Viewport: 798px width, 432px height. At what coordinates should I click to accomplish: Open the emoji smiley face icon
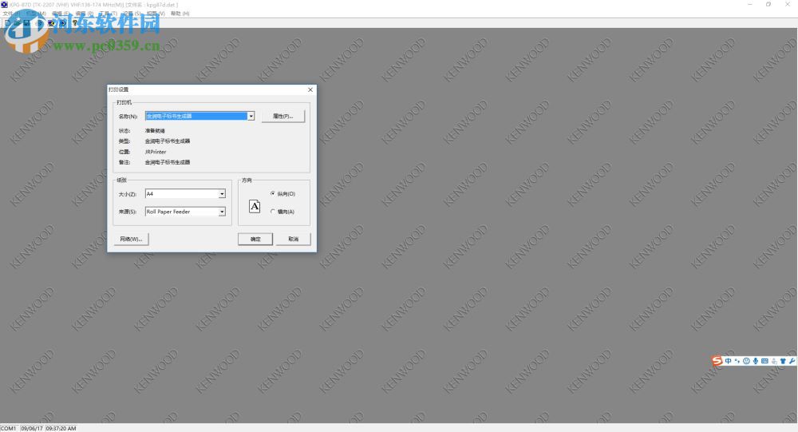(747, 361)
